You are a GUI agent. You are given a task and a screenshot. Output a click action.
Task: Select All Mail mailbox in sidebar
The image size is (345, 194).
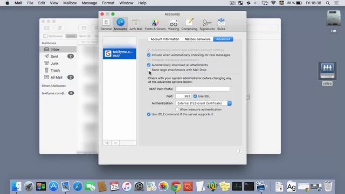tap(58, 78)
